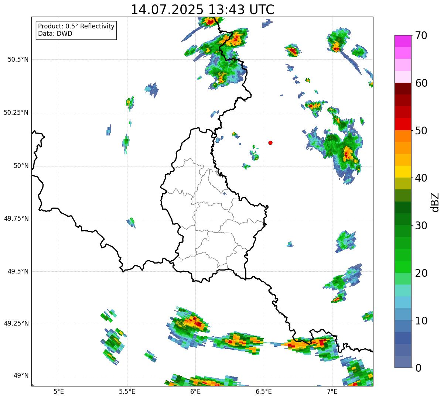The image size is (444, 399).
Task: Click the longitude label '5°E'
Action: click(59, 391)
